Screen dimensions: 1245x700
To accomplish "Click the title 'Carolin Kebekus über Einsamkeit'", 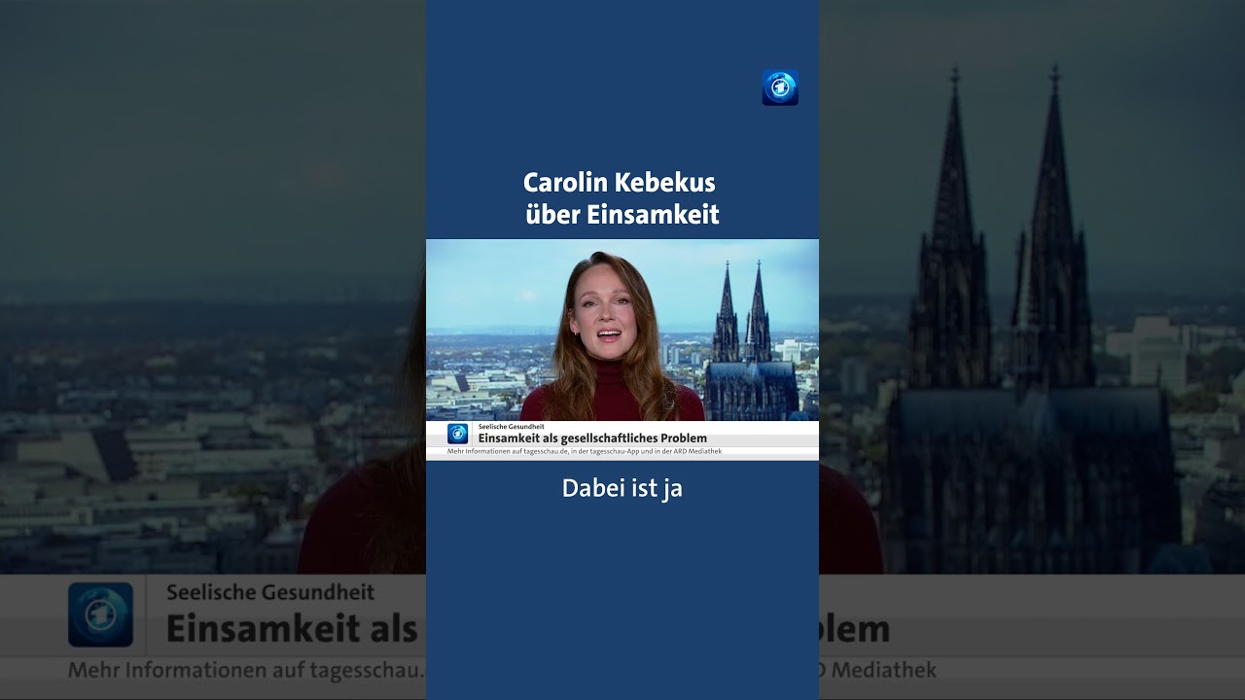I will pos(622,198).
